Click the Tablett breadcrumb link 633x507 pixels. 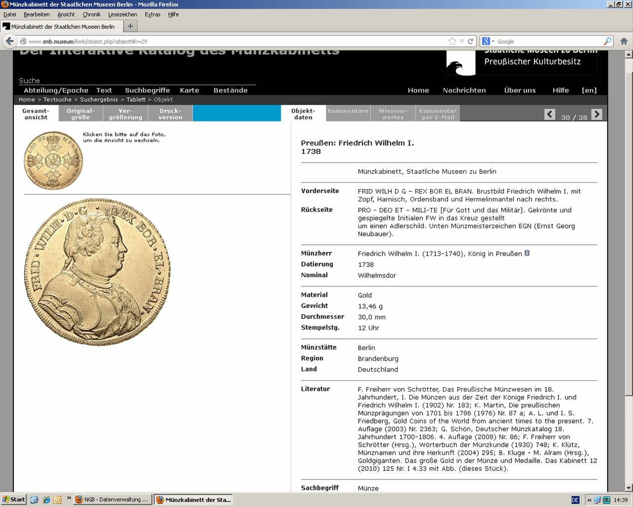[136, 99]
